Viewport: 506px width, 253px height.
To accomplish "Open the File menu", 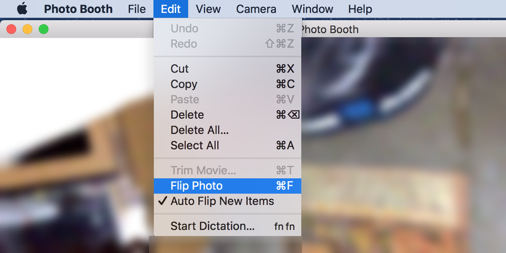I will (x=137, y=9).
